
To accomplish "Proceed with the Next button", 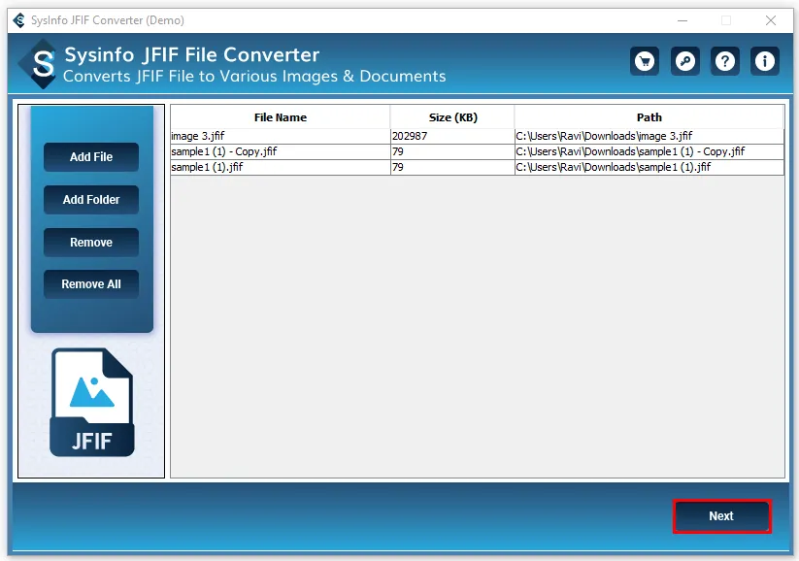I will (x=721, y=516).
